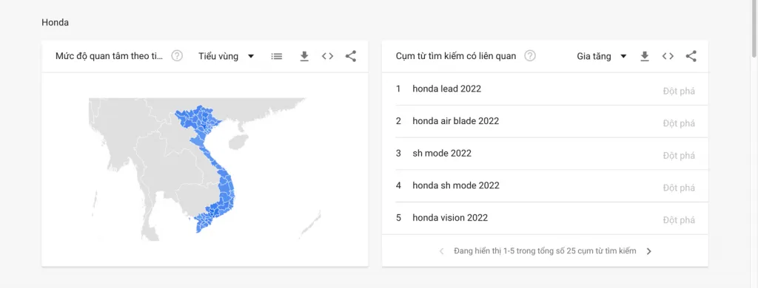The image size is (758, 288).
Task: Open embed code for related queries card
Action: [x=668, y=56]
